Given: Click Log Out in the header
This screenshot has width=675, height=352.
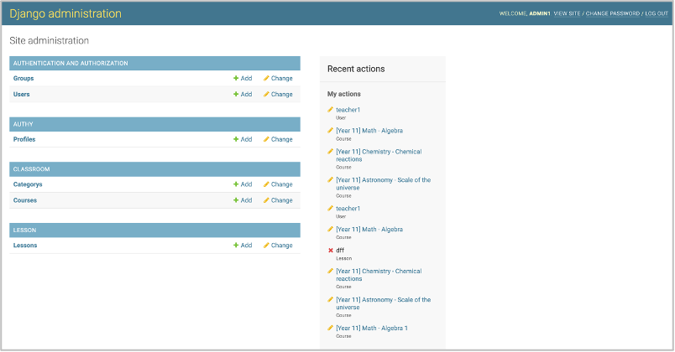Looking at the screenshot, I should click(656, 14).
